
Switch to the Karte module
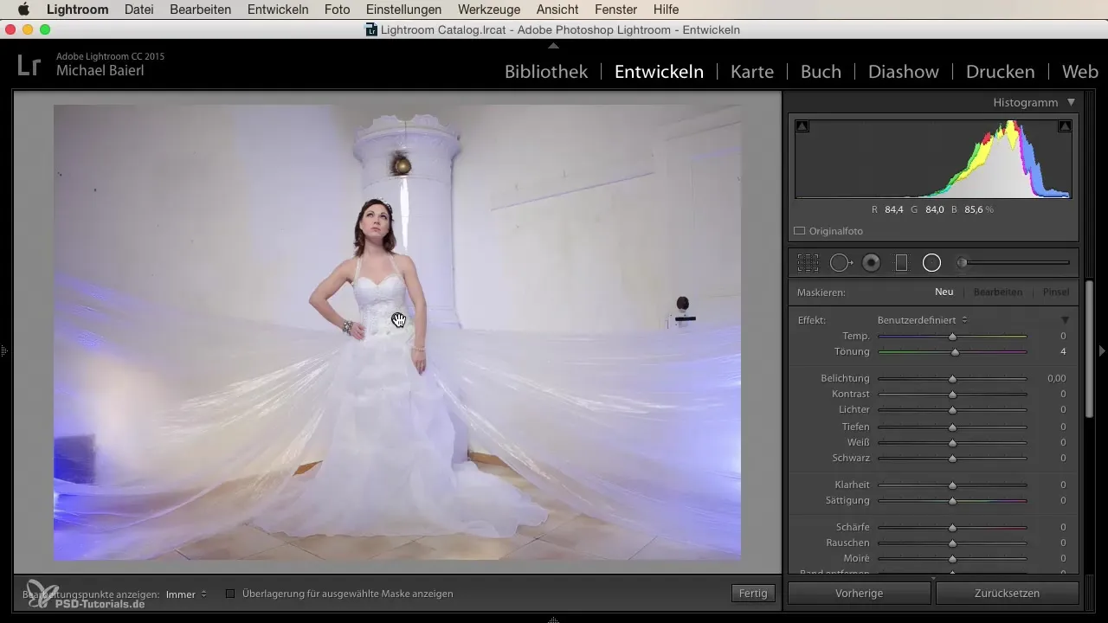click(752, 72)
